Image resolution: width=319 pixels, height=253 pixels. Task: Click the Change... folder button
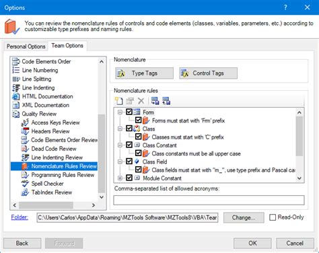244,217
